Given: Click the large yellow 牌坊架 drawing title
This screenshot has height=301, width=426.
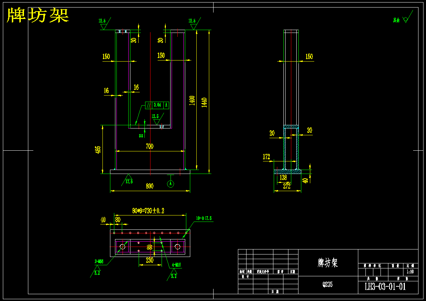Looking at the screenshot, I should 38,15.
